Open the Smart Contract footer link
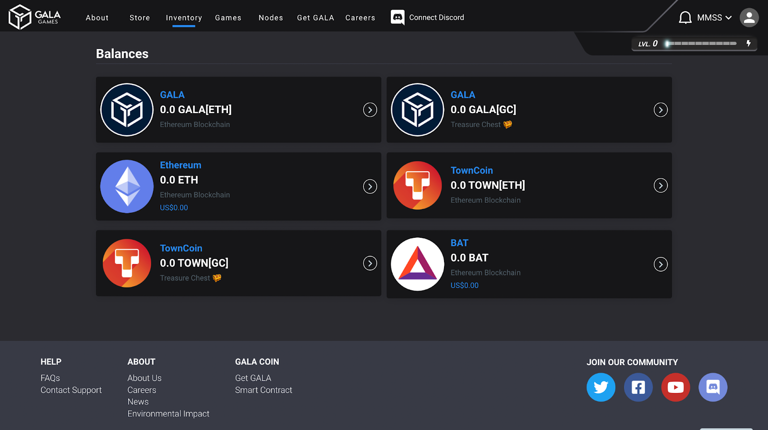768x430 pixels. 264,390
